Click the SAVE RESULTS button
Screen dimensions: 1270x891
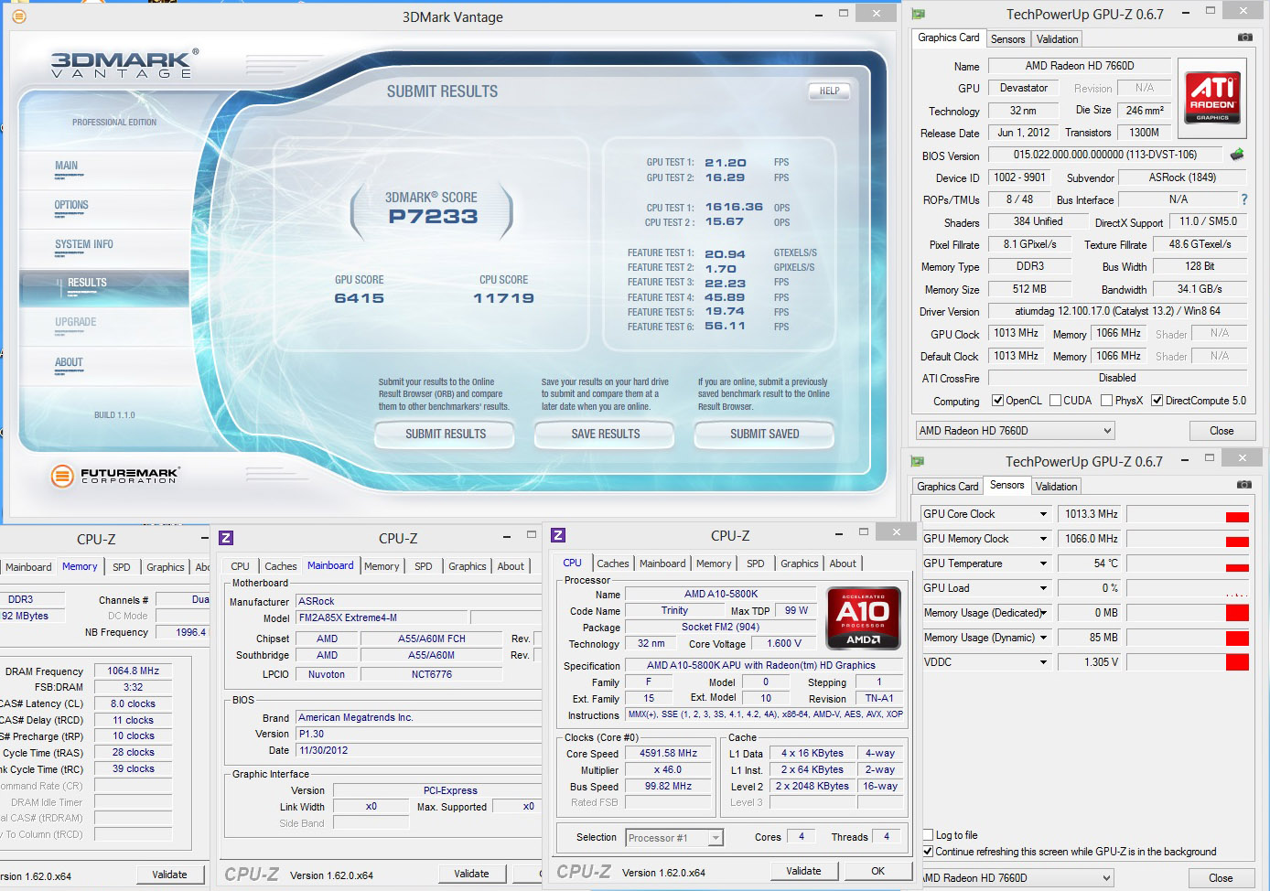pos(606,434)
